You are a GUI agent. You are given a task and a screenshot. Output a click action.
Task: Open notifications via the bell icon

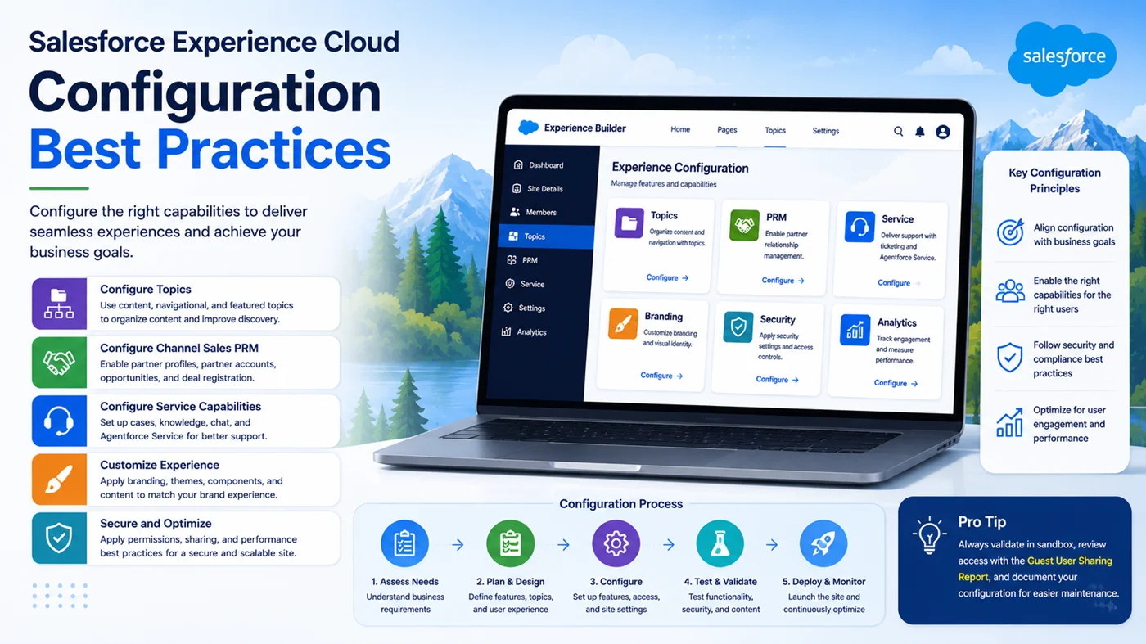tap(920, 131)
